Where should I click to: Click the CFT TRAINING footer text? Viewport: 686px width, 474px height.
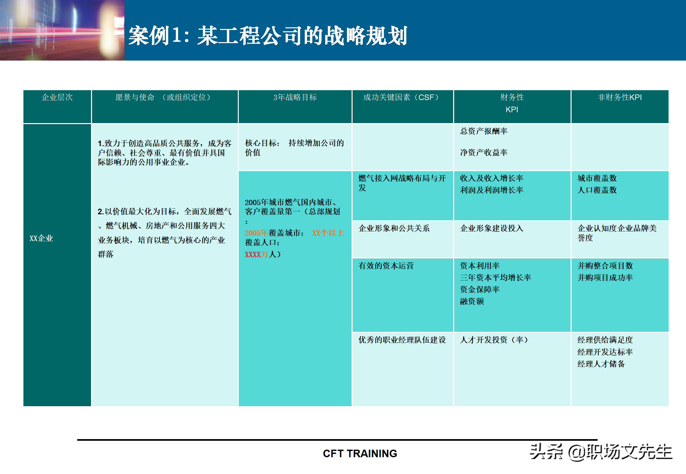(360, 454)
